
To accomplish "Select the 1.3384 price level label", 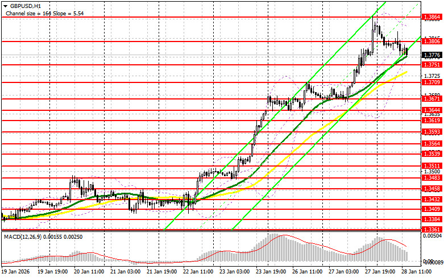I will tap(432, 219).
